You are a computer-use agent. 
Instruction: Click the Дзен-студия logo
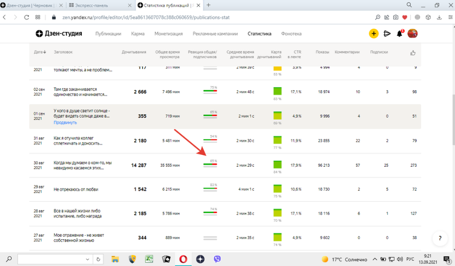[x=59, y=34]
